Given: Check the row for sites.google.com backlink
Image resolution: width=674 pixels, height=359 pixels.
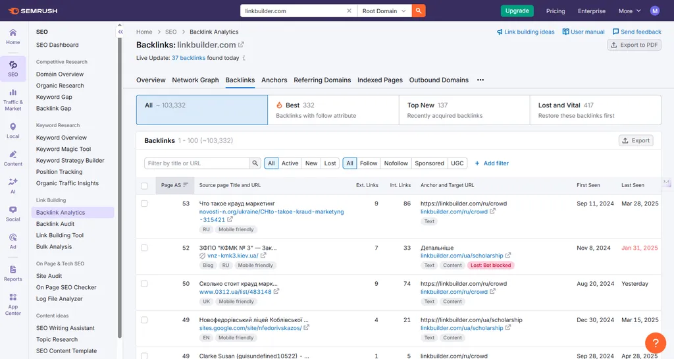Looking at the screenshot, I should 144,320.
